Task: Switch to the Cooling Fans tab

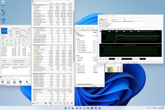Action: [x=109, y=29]
